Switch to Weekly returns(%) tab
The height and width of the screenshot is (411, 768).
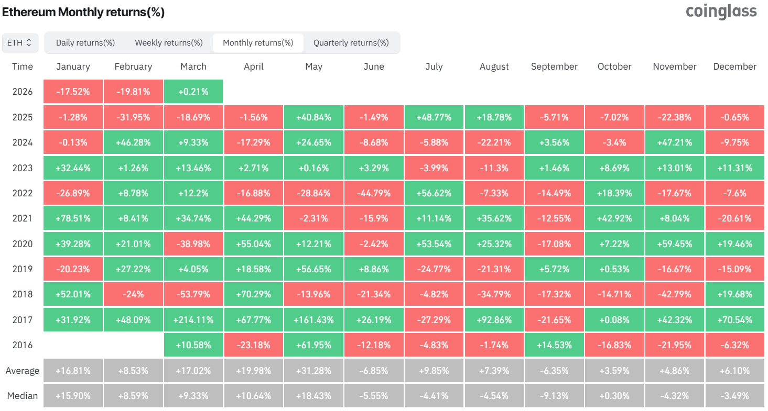pos(169,43)
